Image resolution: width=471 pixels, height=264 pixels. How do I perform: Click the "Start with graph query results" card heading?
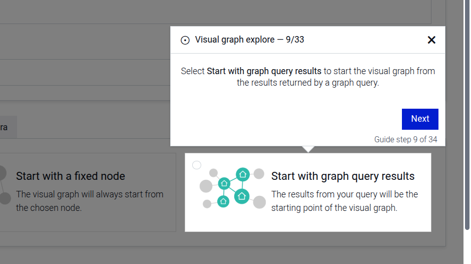click(343, 176)
